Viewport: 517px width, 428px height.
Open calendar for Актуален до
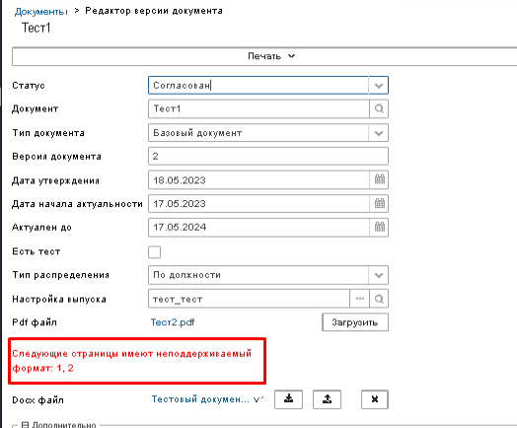click(x=379, y=227)
